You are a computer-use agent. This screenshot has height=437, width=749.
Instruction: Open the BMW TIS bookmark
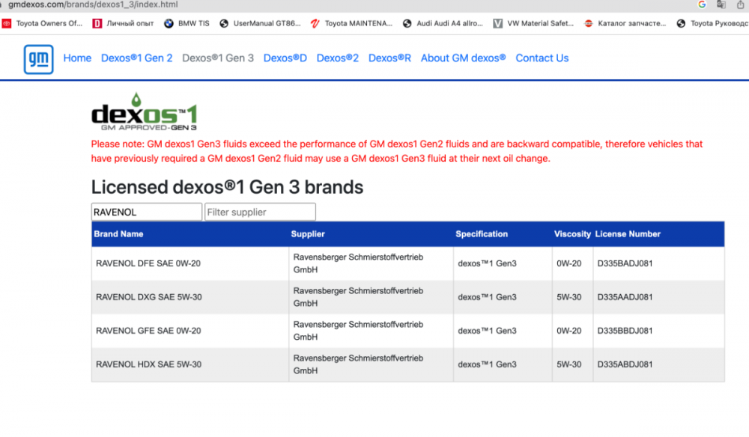click(187, 23)
